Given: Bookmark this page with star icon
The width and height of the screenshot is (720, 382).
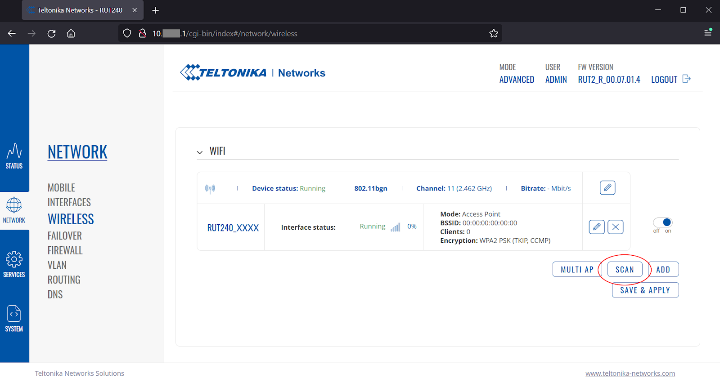Looking at the screenshot, I should coord(494,33).
